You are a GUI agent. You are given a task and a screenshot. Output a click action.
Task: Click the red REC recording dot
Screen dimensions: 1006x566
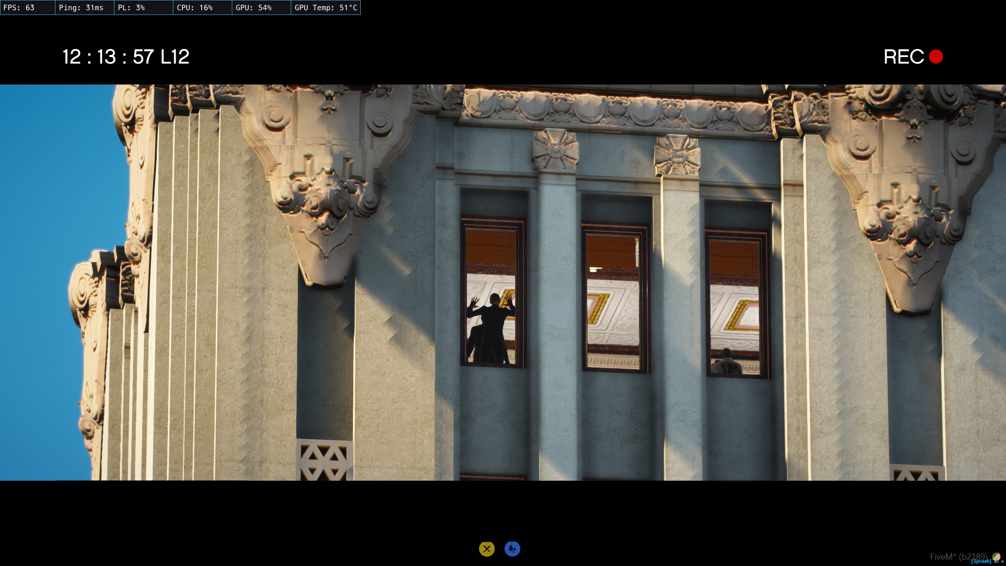click(x=936, y=57)
